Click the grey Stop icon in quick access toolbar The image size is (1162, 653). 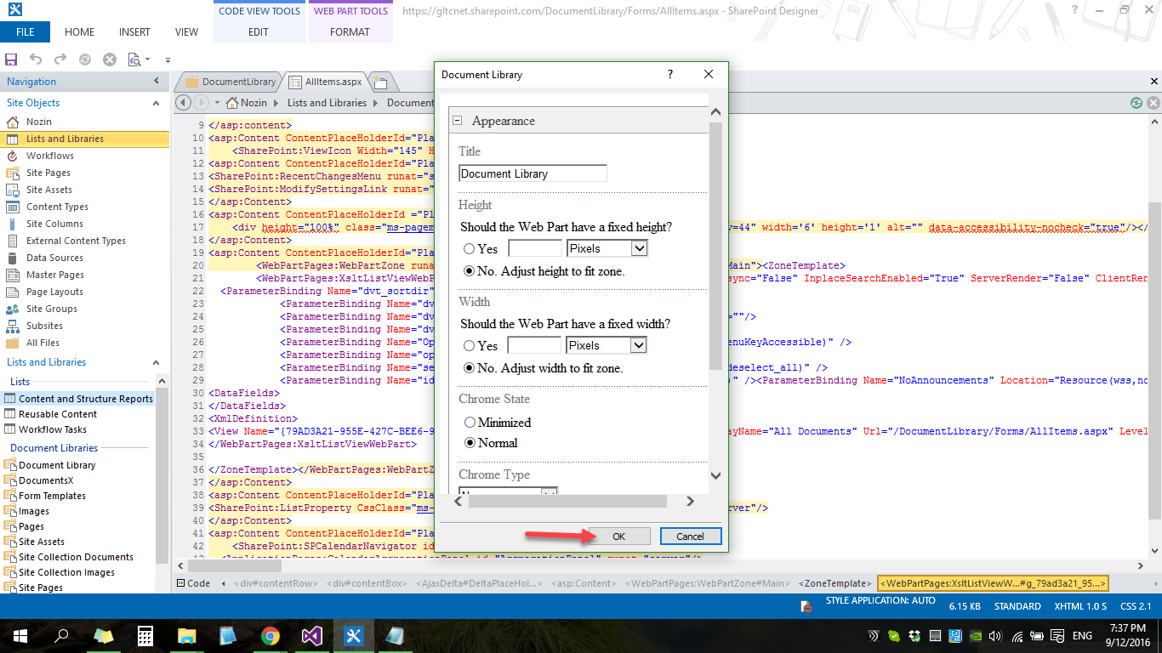(110, 60)
